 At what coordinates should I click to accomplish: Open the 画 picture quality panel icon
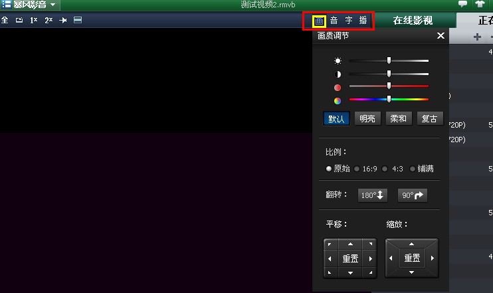[319, 21]
